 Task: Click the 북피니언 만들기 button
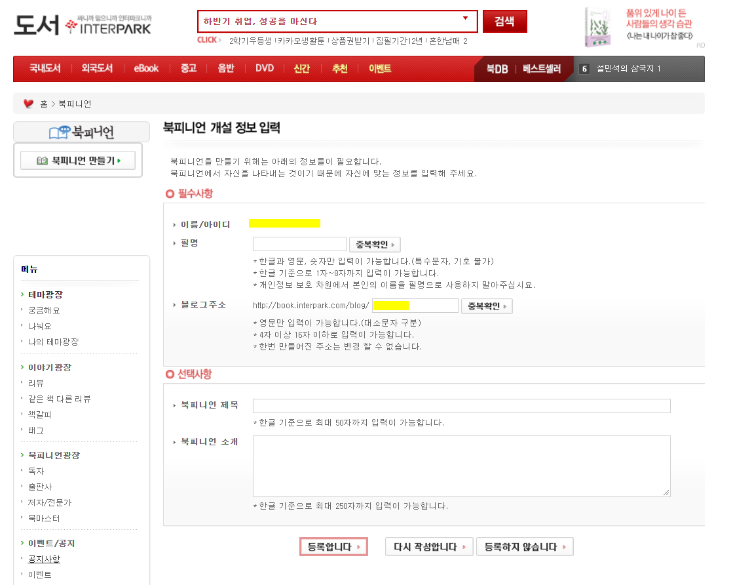pos(78,161)
